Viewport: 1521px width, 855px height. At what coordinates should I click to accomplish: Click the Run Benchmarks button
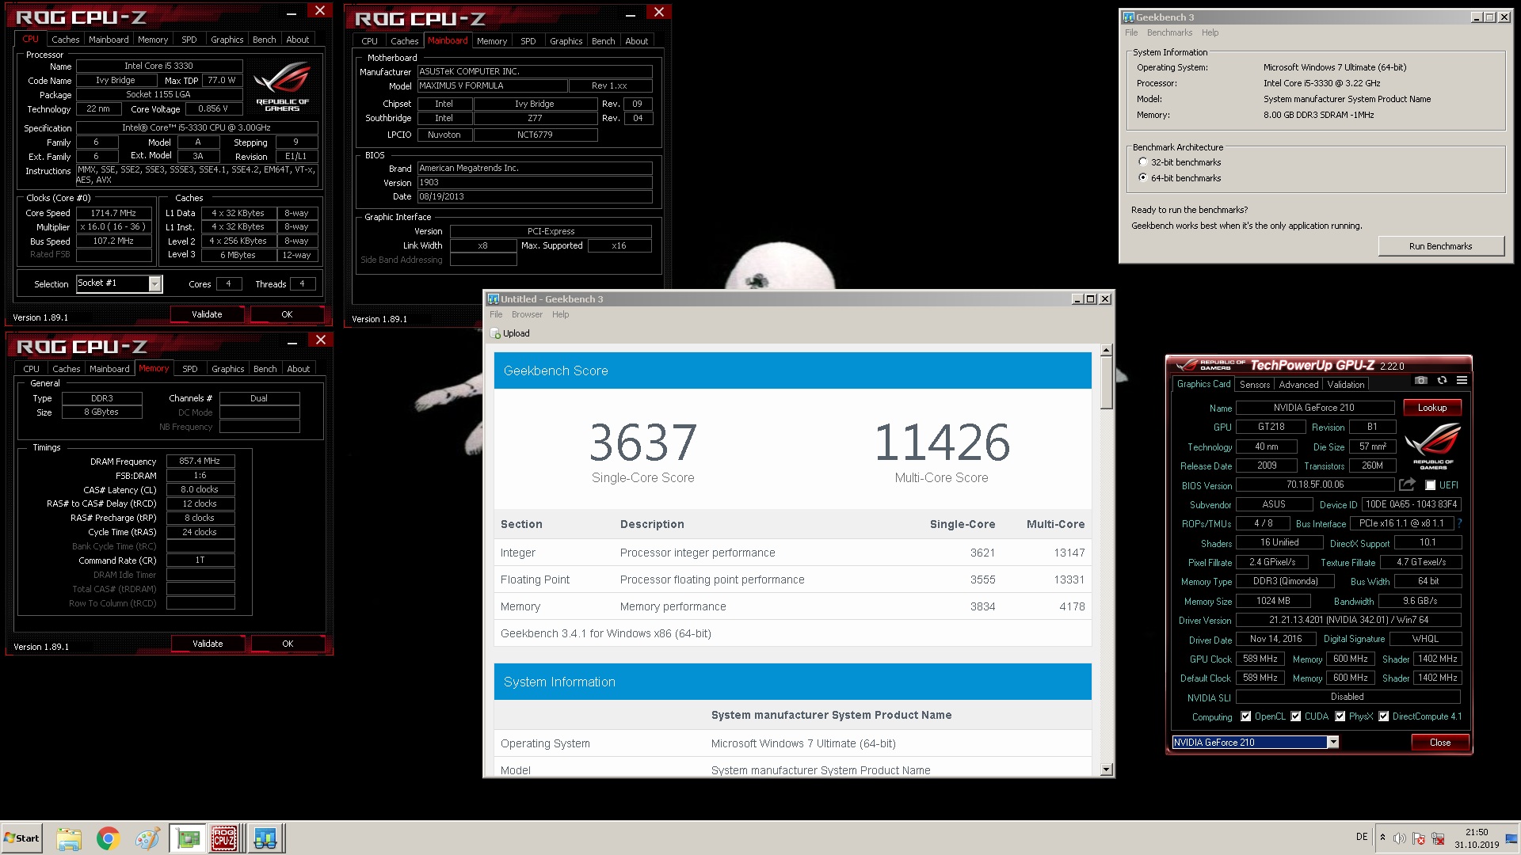pyautogui.click(x=1440, y=246)
